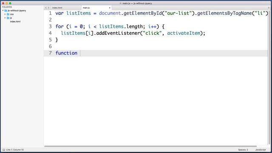Select the js folder icon
This screenshot has width=272, height=153.
click(8, 18)
